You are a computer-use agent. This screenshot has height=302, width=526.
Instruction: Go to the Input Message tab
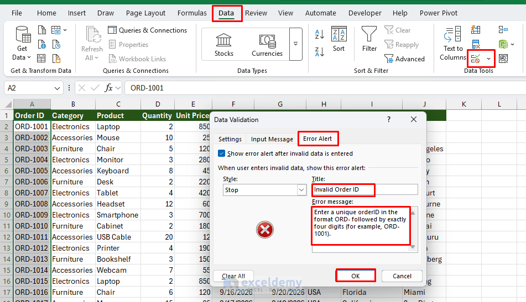click(x=272, y=139)
